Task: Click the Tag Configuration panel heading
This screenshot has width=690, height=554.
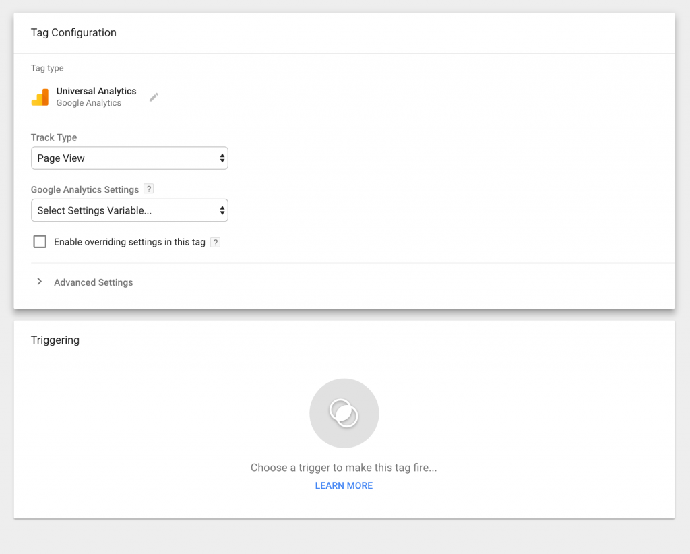Action: [x=73, y=32]
